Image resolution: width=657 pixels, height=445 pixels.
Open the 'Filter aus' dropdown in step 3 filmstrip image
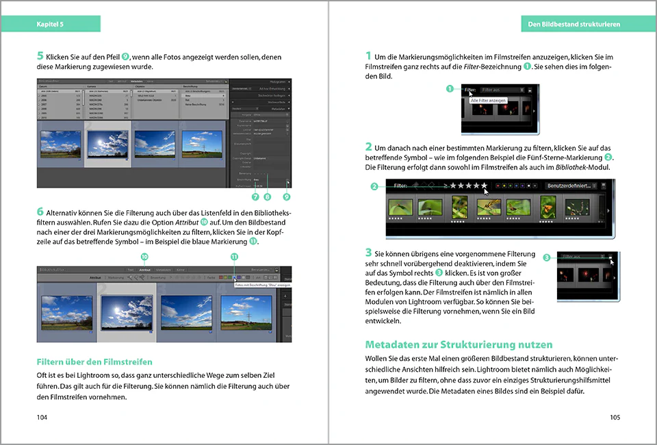(x=583, y=257)
